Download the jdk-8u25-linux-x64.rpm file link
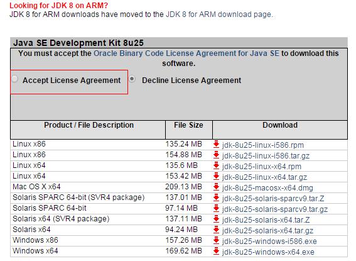The height and width of the screenshot is (261, 356). pos(262,167)
